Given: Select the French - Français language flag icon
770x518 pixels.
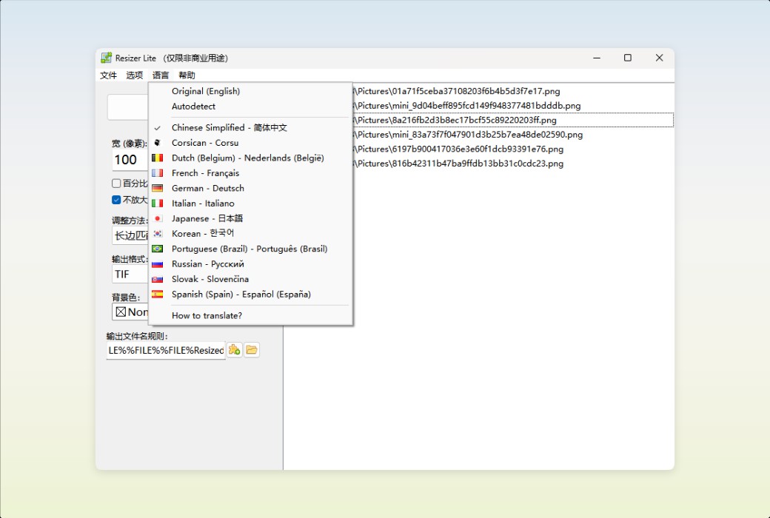Looking at the screenshot, I should (x=157, y=172).
